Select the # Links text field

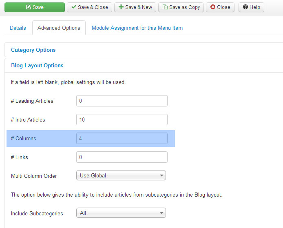pos(122,157)
